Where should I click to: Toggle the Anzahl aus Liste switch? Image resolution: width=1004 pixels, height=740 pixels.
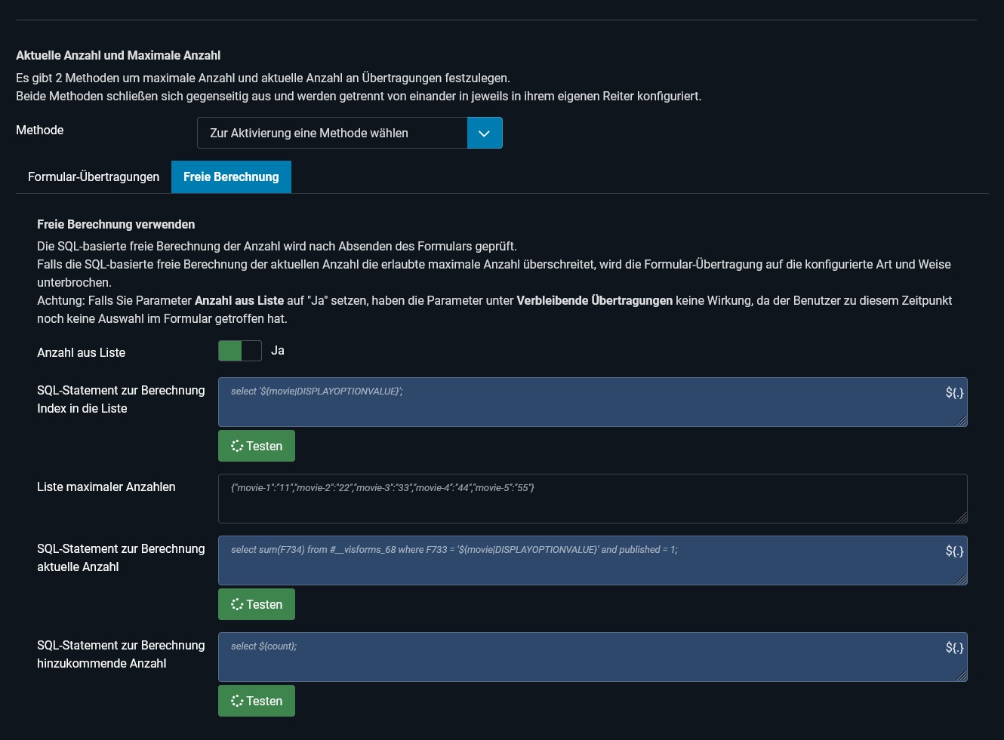tap(240, 351)
